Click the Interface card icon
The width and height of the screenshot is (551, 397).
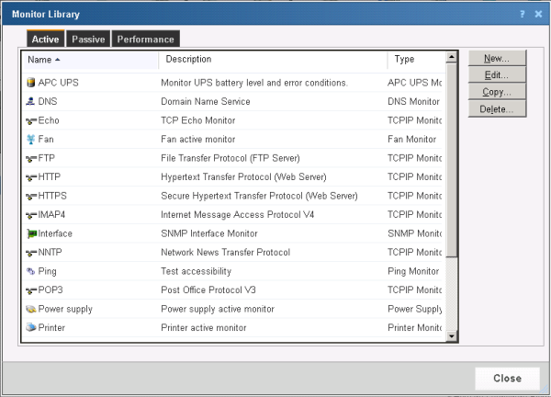click(x=31, y=233)
